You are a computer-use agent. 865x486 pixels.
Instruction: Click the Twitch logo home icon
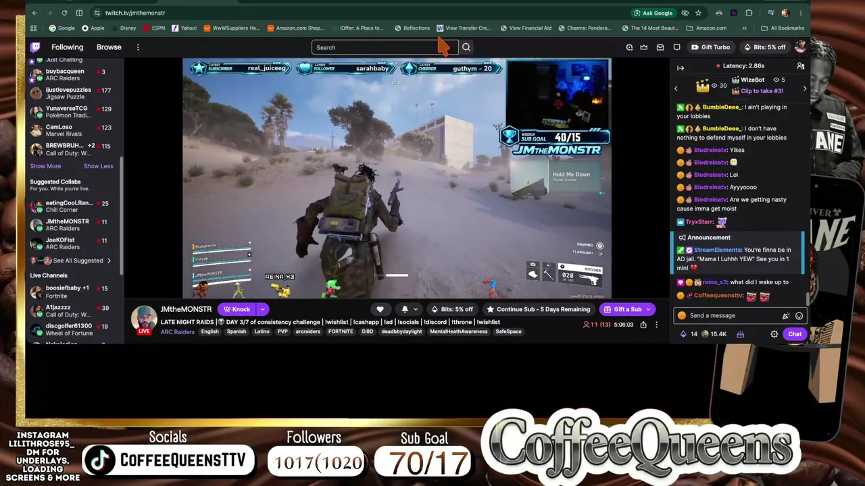pyautogui.click(x=35, y=47)
